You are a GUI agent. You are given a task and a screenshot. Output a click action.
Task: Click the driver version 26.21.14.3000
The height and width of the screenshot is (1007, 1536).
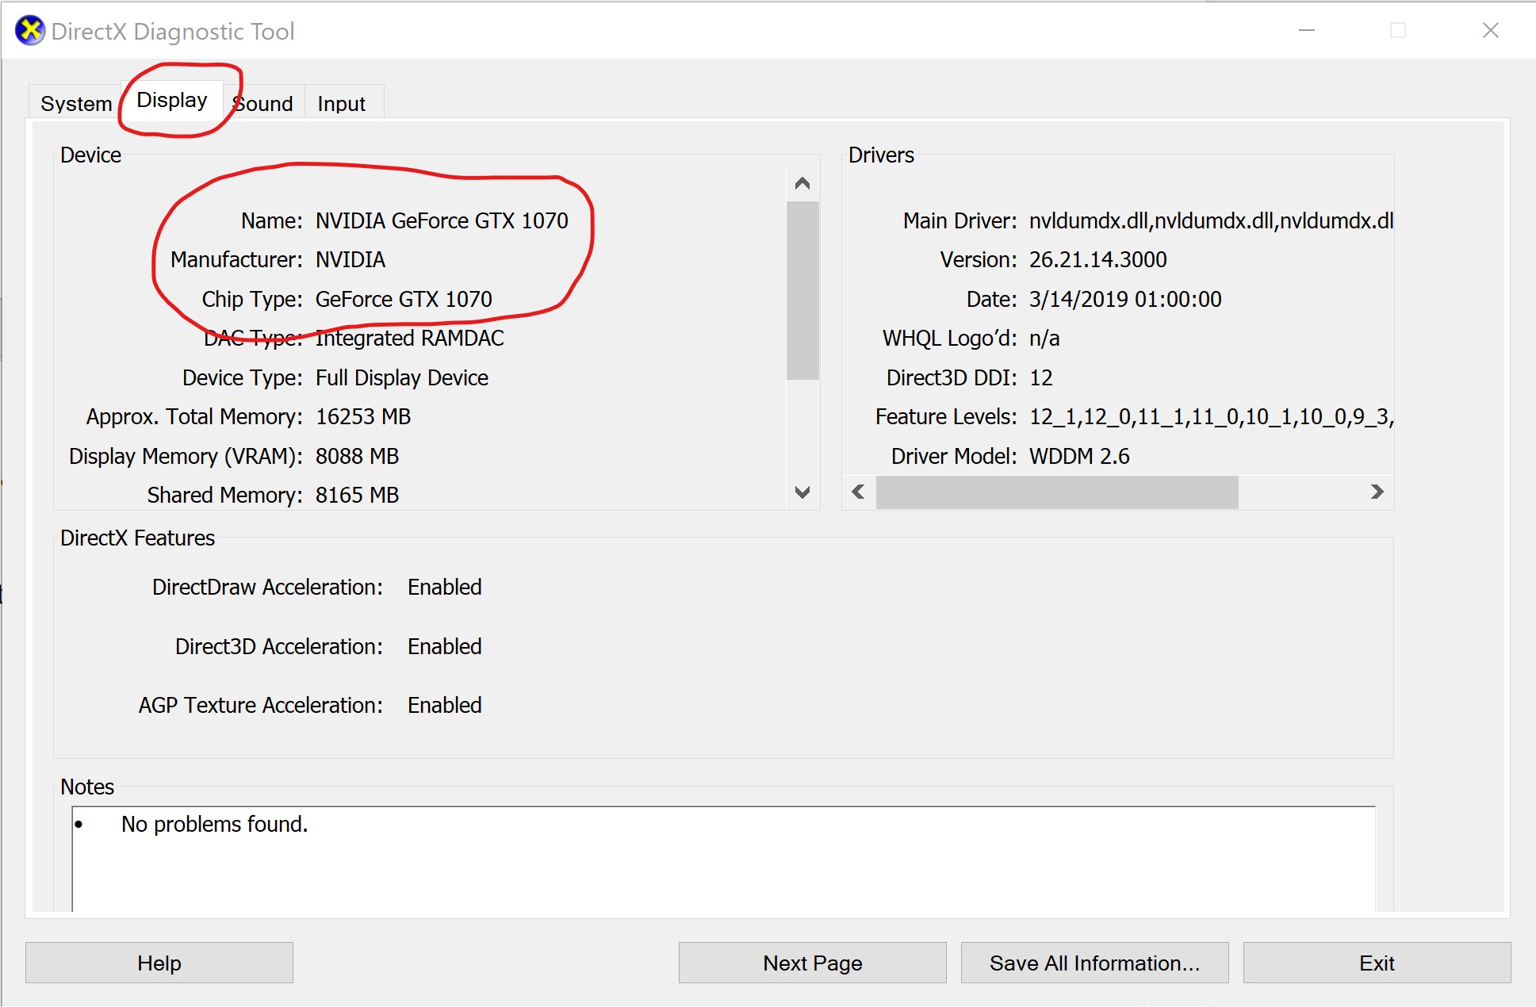tap(1098, 259)
